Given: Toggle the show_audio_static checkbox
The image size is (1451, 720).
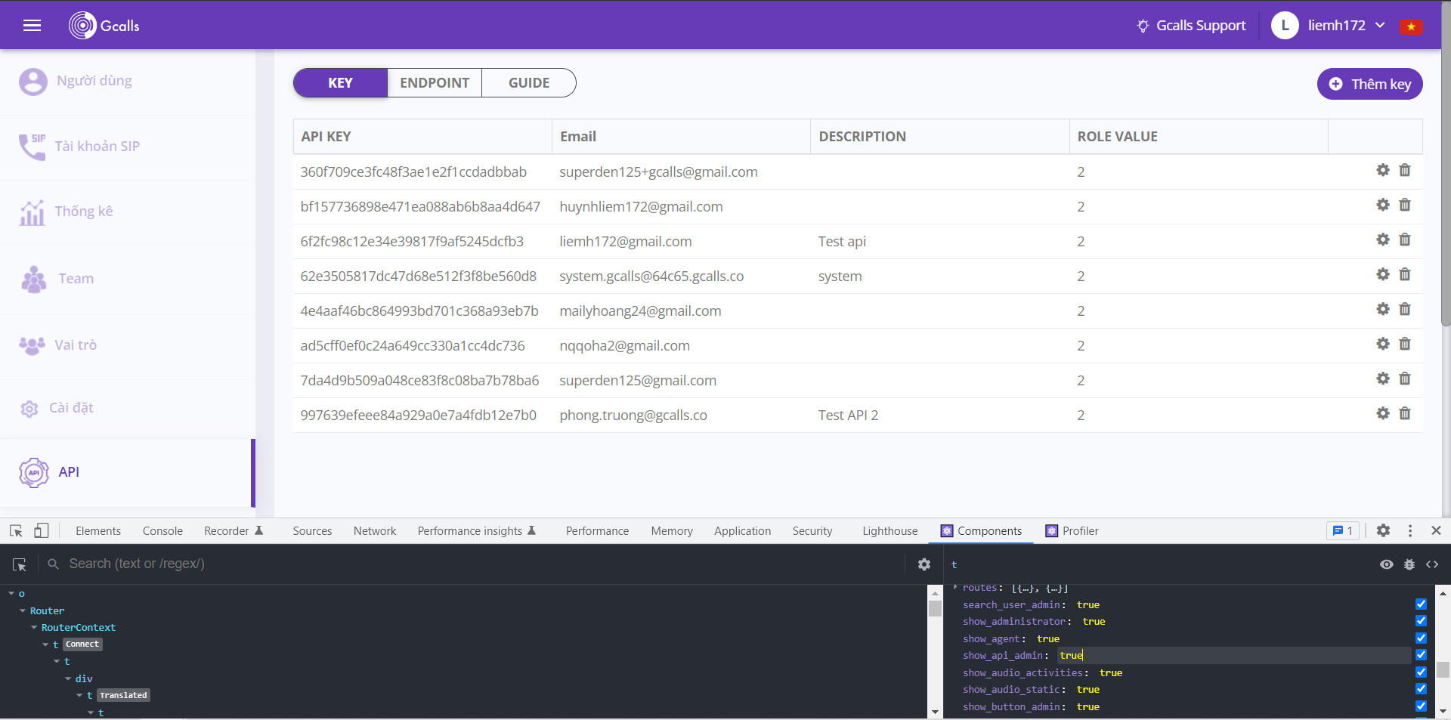Looking at the screenshot, I should [x=1421, y=689].
